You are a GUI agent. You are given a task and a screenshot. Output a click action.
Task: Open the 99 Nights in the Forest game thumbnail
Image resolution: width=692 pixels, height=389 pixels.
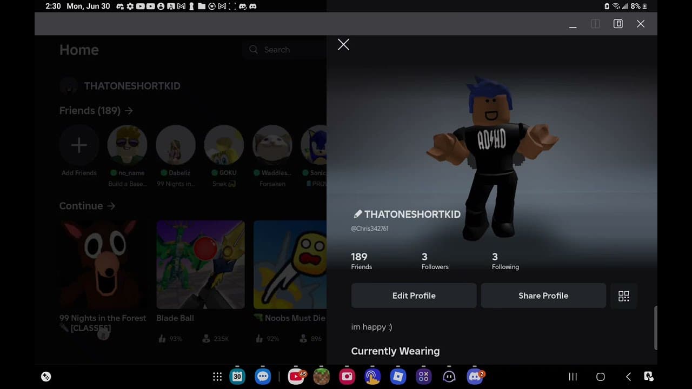point(103,265)
